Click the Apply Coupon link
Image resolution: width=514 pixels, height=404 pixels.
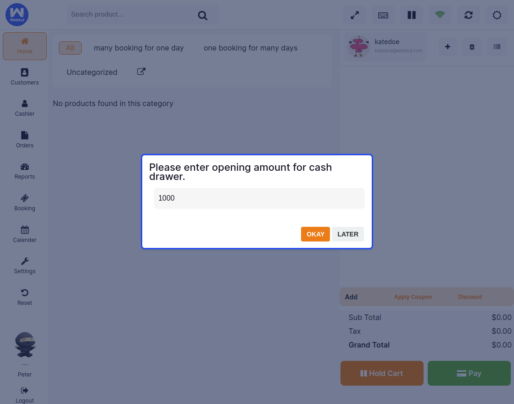[413, 297]
